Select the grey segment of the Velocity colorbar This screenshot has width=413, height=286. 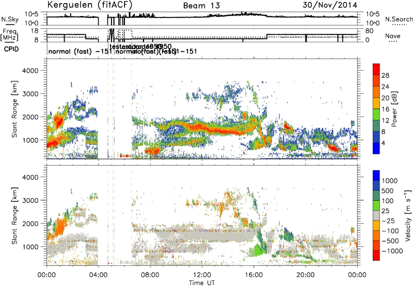(376, 215)
